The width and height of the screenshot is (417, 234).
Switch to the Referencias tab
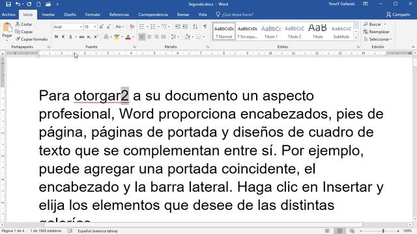click(x=119, y=14)
